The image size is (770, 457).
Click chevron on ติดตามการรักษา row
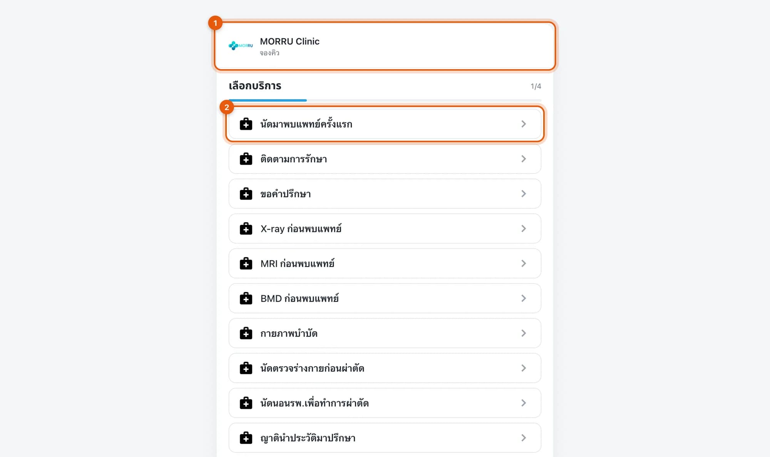point(524,159)
